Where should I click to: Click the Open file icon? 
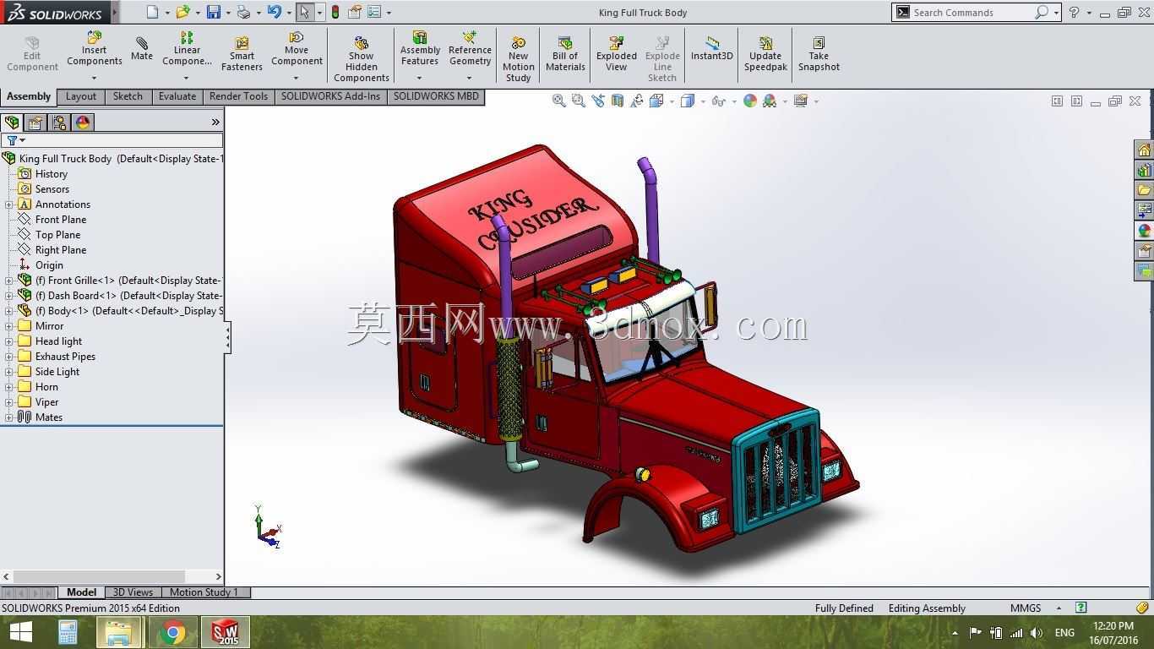[x=182, y=12]
